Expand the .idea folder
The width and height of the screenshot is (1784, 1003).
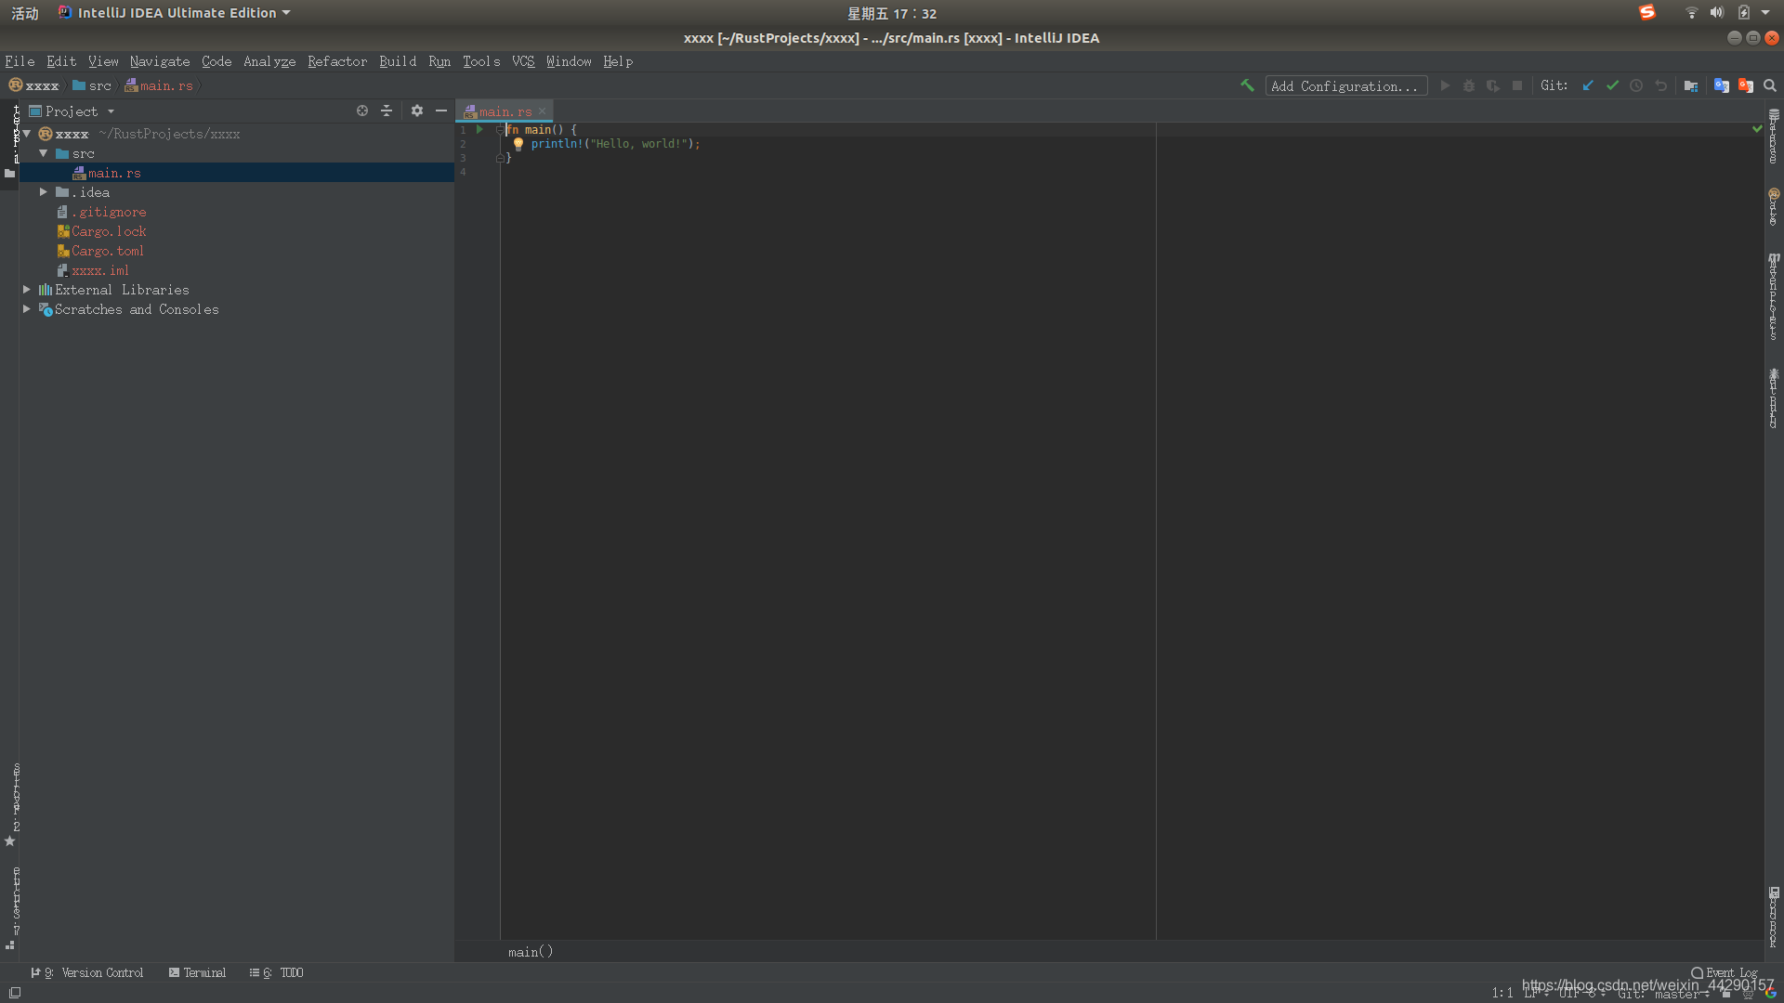coord(44,192)
